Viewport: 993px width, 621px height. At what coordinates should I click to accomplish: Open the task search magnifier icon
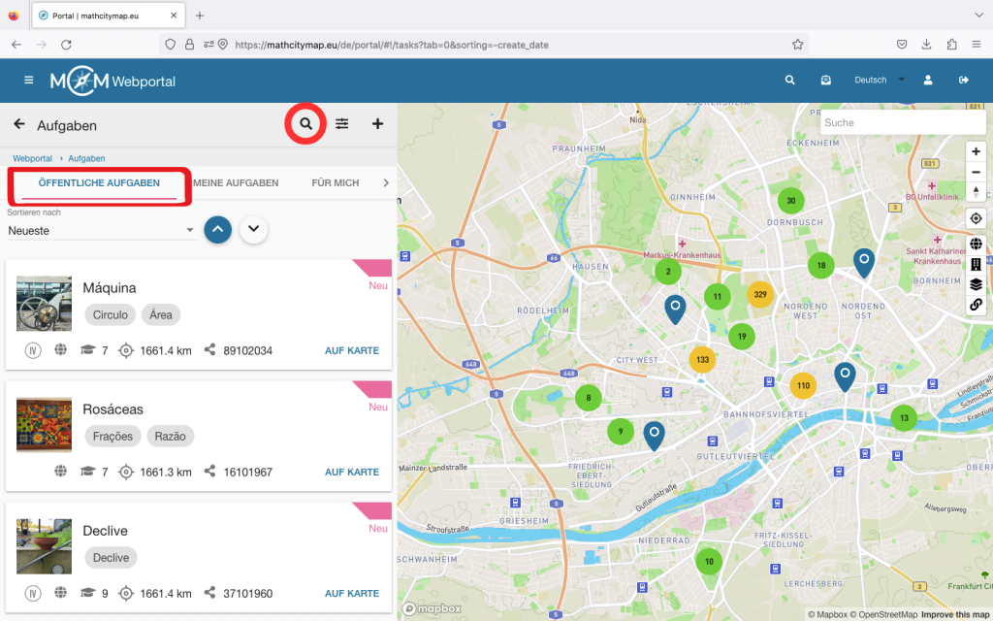[305, 124]
